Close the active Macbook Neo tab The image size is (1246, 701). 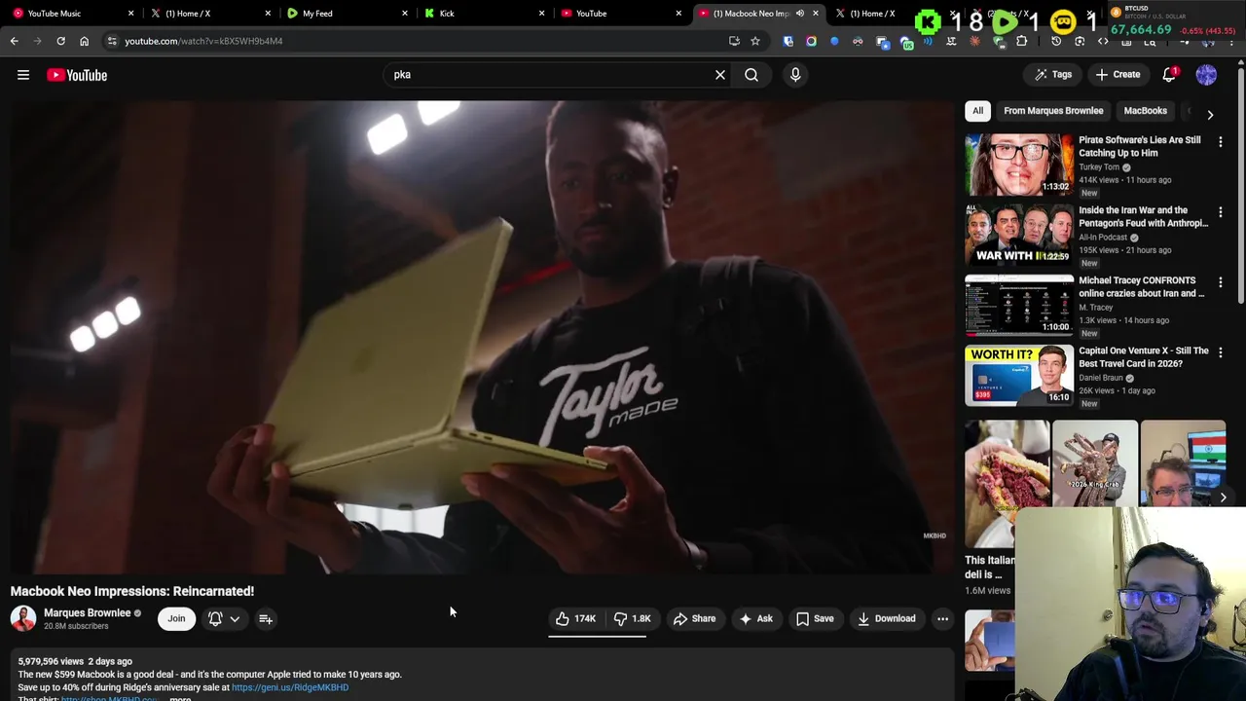coord(816,14)
